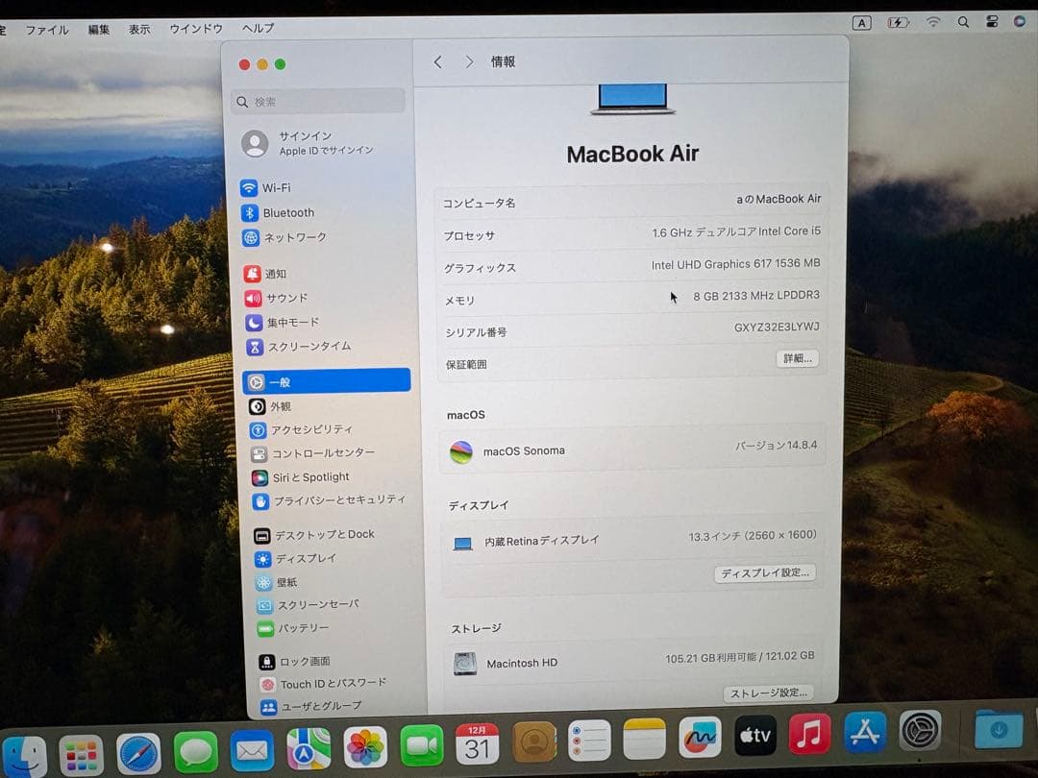Click the processor value 1.6 GHz Intel Core i5
The image size is (1038, 778).
[x=736, y=232]
